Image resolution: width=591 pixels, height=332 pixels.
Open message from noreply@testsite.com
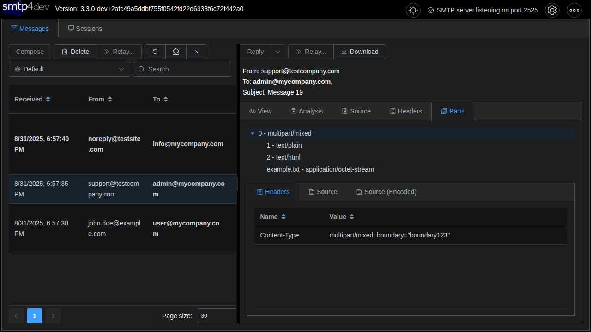click(122, 144)
